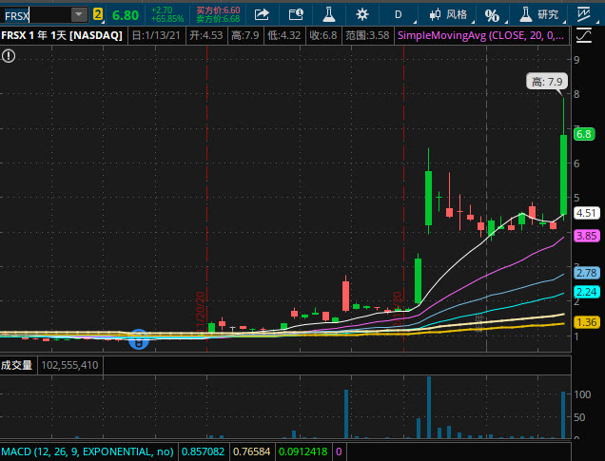
Task: Click the 卖方价:6.68 ask price
Action: [x=218, y=19]
